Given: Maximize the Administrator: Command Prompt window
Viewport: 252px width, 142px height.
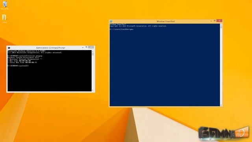Looking at the screenshot, I should click(x=86, y=47).
